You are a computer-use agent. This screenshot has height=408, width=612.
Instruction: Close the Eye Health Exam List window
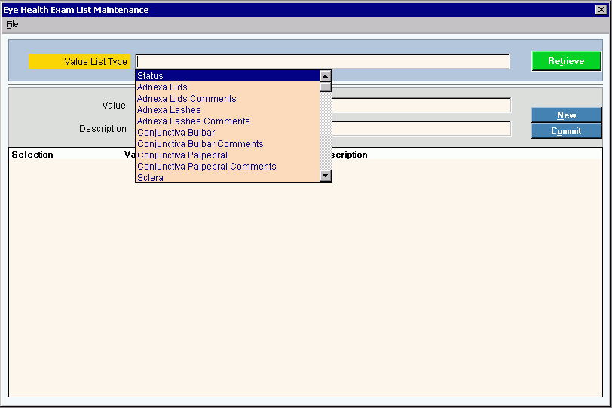click(601, 10)
